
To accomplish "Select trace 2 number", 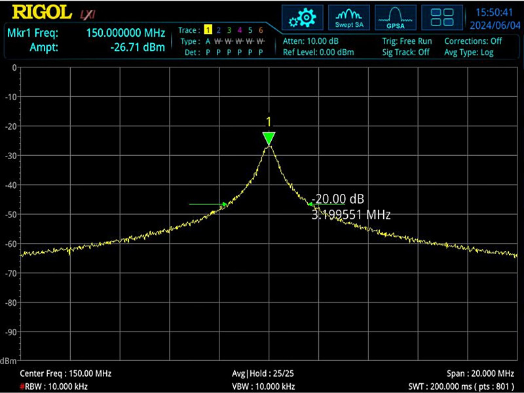I will click(x=219, y=30).
